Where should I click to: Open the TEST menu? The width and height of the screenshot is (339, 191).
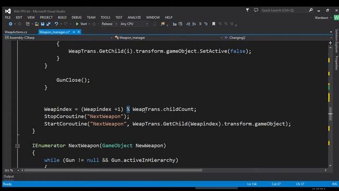click(x=119, y=18)
